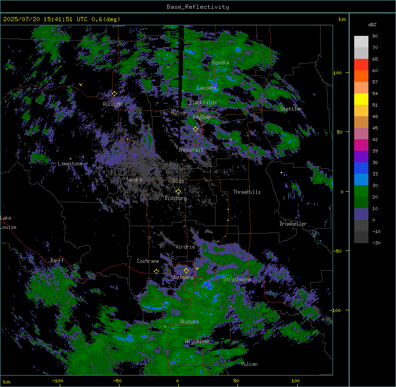Click the Sundre town label

click(134, 180)
